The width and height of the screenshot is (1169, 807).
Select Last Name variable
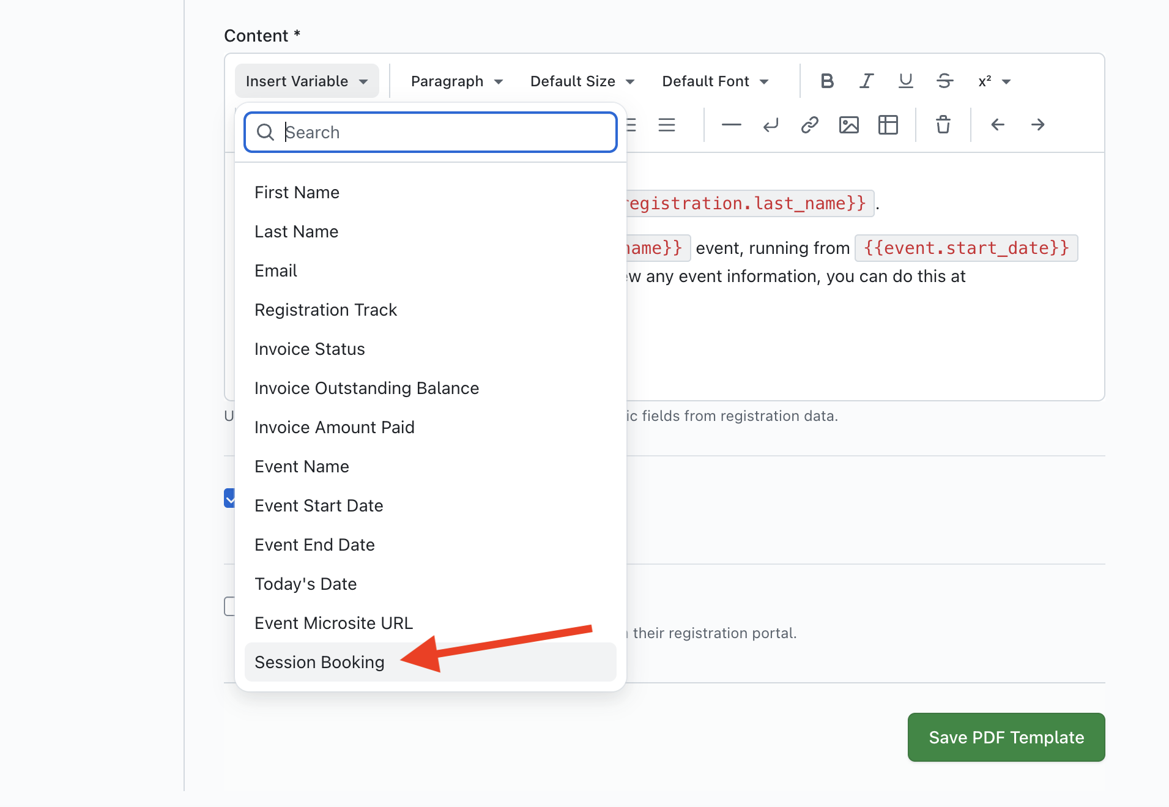coord(430,231)
